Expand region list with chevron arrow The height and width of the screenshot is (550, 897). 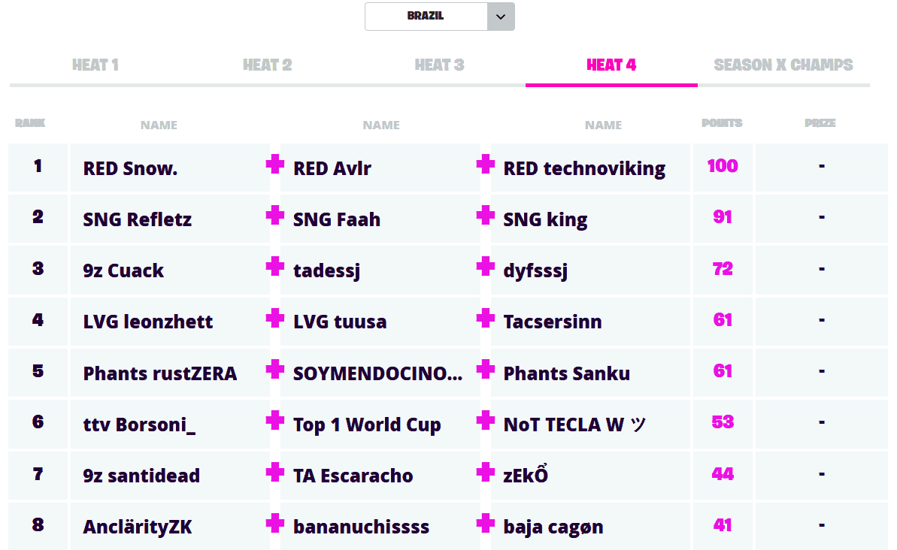pos(501,17)
